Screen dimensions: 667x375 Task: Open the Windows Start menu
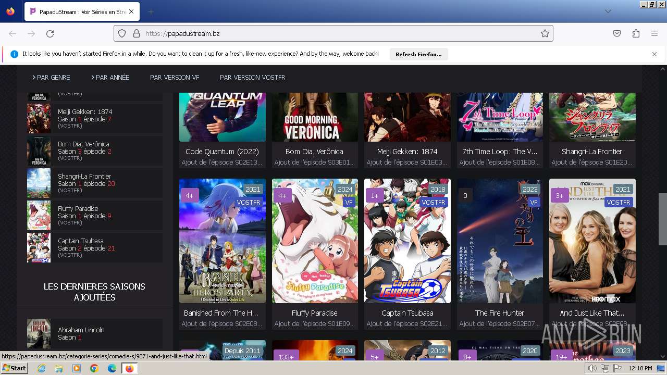tap(14, 368)
